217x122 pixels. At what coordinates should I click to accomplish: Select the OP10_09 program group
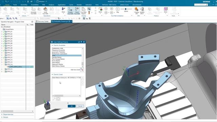9,50
